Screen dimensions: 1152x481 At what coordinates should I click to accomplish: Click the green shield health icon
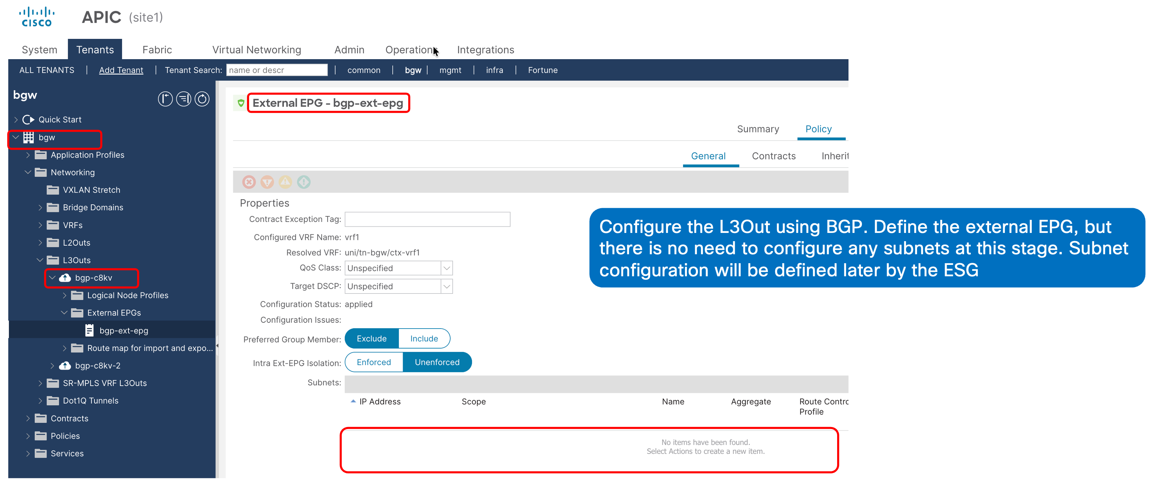pos(240,103)
